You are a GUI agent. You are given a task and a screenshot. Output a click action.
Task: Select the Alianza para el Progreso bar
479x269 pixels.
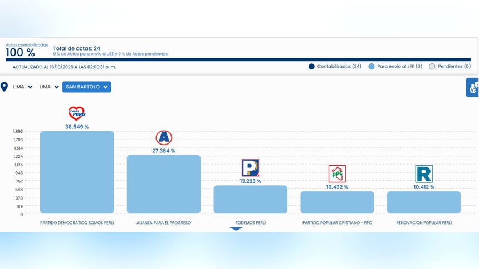[x=164, y=184]
